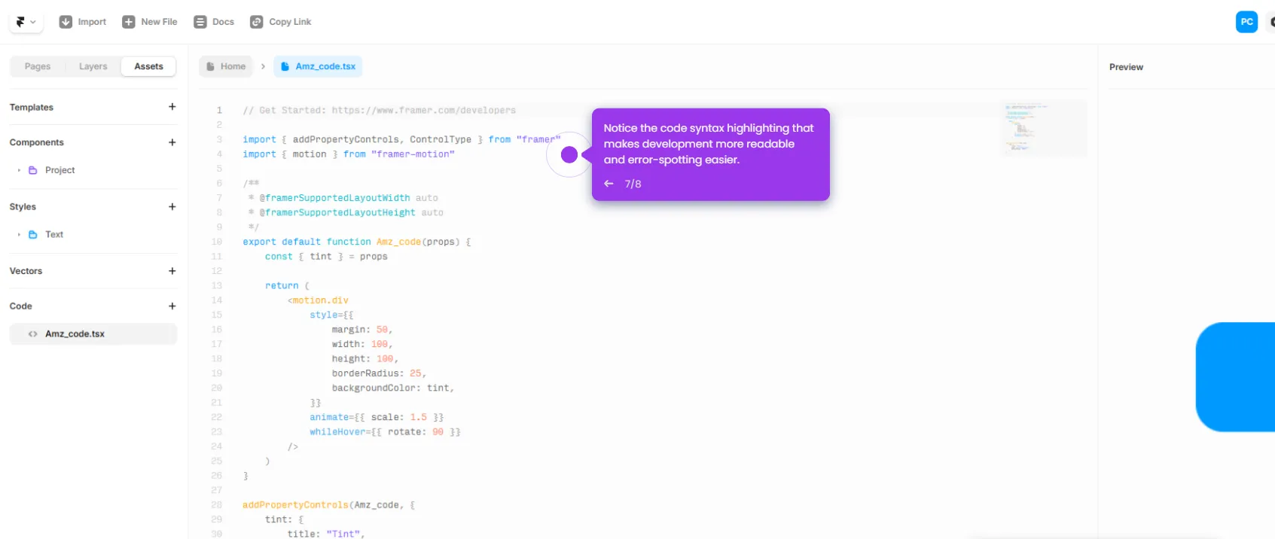The height and width of the screenshot is (539, 1275).
Task: Open the Import button label
Action: 92,22
